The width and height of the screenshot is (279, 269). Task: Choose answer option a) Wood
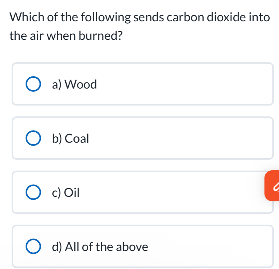click(x=75, y=84)
